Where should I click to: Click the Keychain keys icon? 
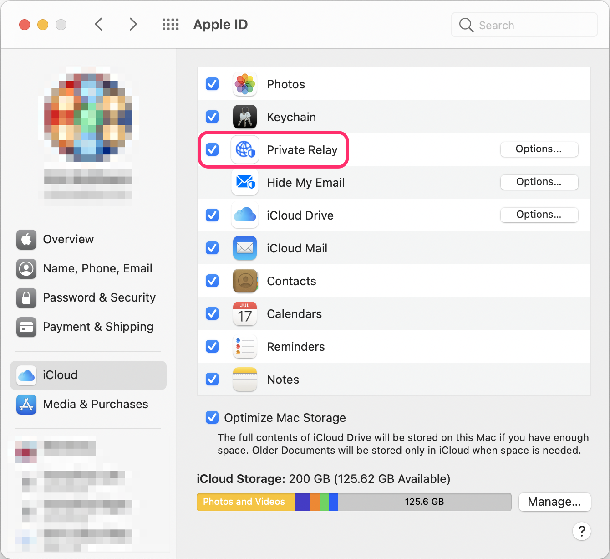coord(245,117)
